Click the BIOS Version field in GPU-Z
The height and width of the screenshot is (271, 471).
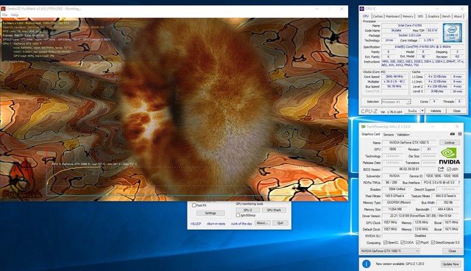[409, 169]
